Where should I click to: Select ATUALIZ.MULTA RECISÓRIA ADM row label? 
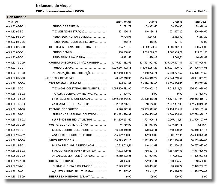(73, 156)
